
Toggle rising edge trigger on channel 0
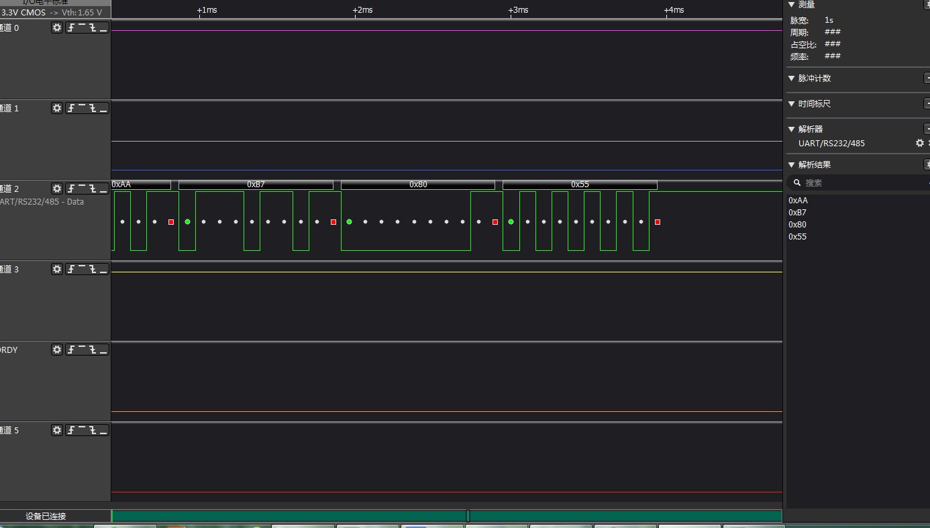tap(71, 28)
